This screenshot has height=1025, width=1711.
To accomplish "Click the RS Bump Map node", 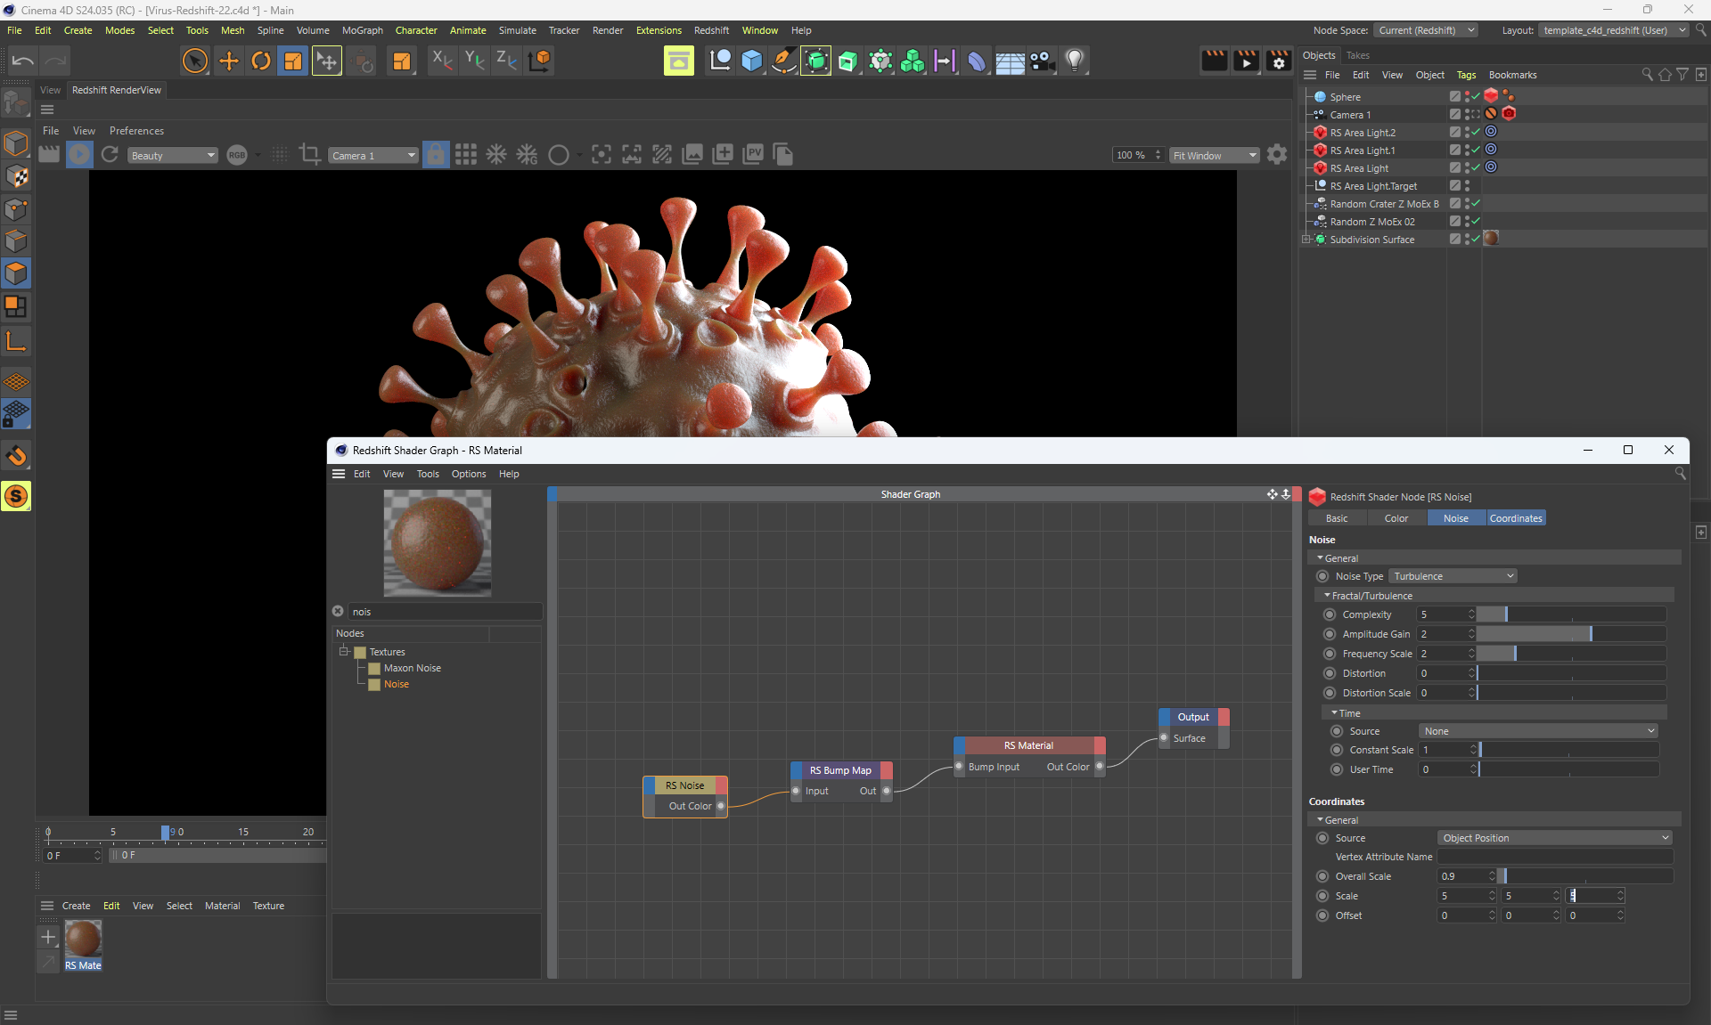I will (839, 770).
